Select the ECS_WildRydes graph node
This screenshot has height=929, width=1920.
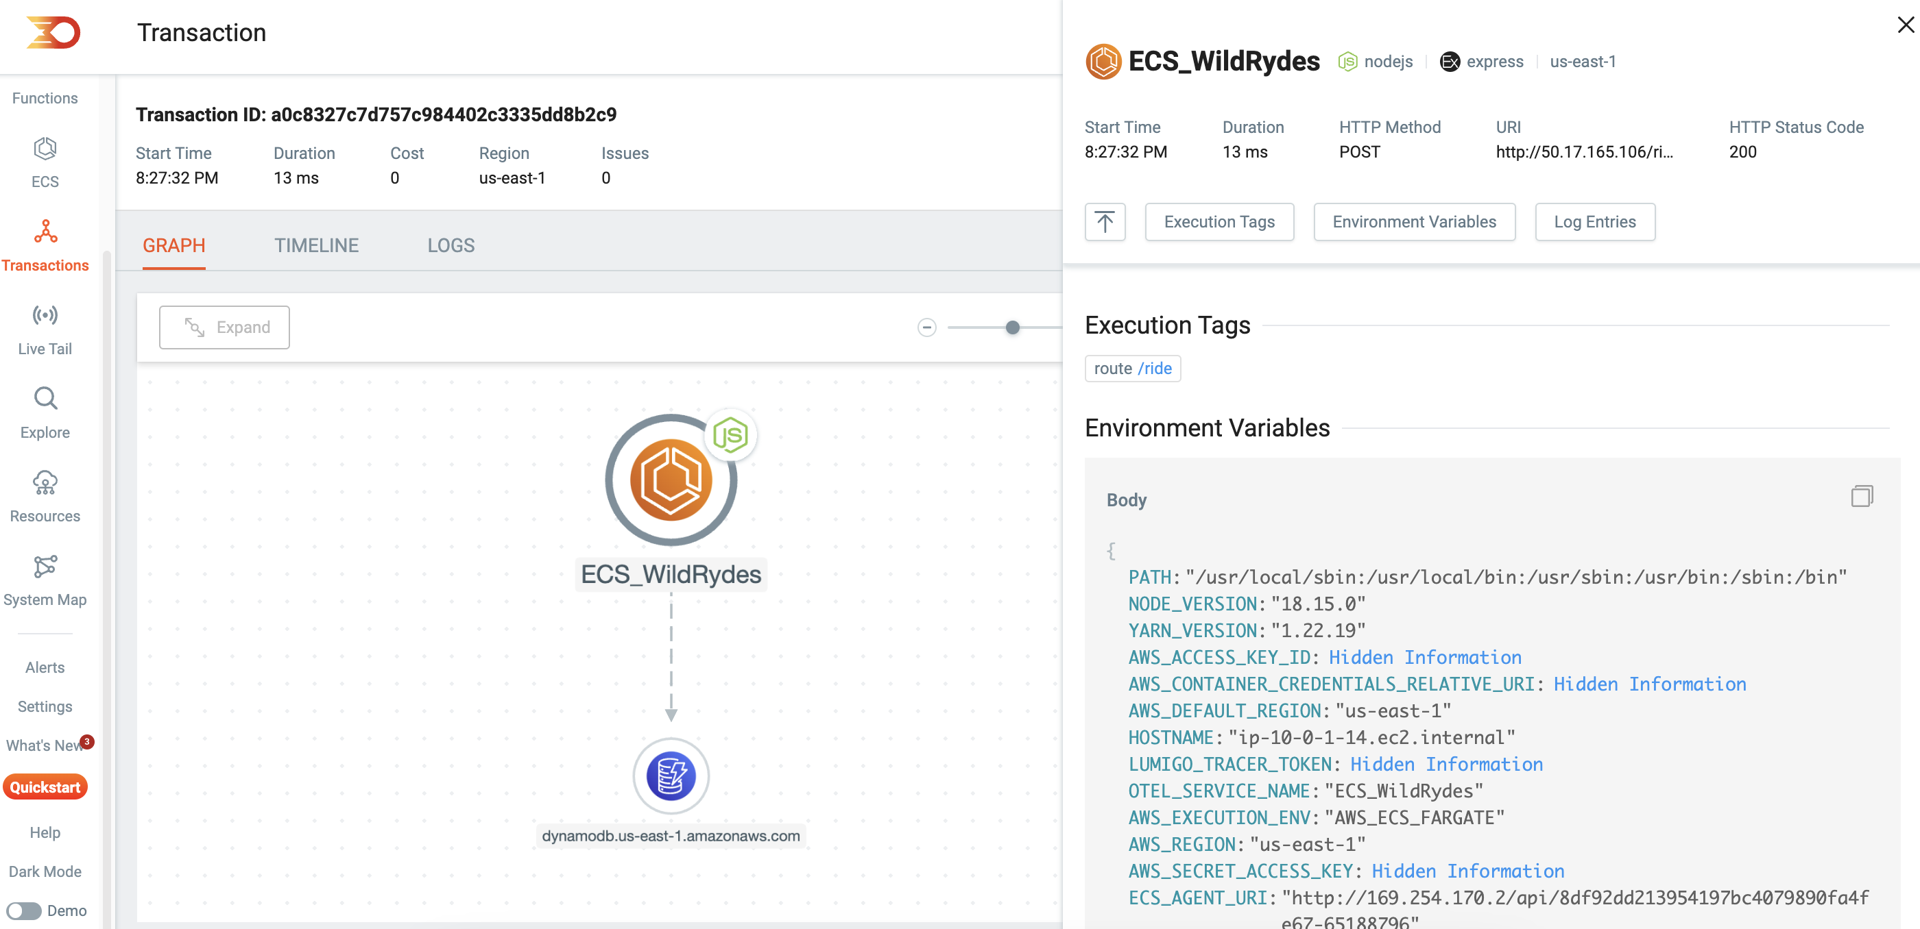[671, 480]
